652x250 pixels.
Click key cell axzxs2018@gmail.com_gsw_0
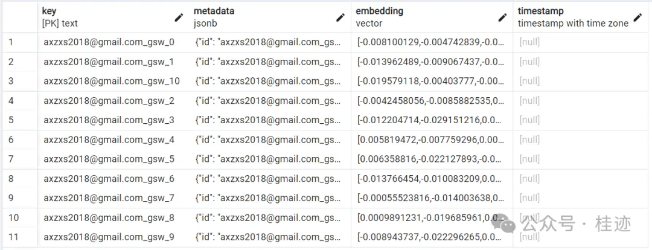tap(109, 42)
